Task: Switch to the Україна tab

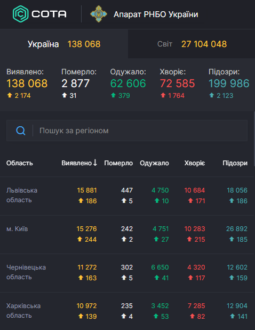Action: click(x=64, y=44)
